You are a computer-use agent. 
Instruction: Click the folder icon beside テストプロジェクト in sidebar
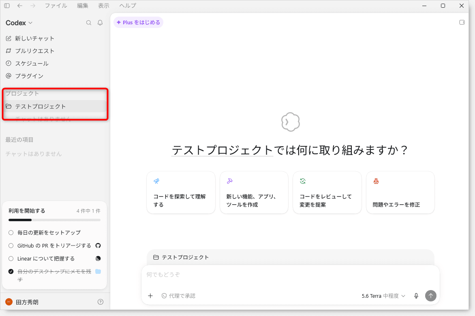[9, 106]
